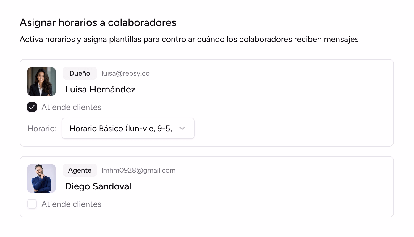This screenshot has width=414, height=237.
Task: Select the Luisa Hernández name text
Action: click(x=100, y=89)
